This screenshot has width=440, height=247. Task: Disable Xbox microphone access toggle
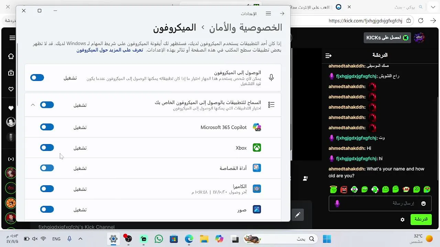point(47,148)
